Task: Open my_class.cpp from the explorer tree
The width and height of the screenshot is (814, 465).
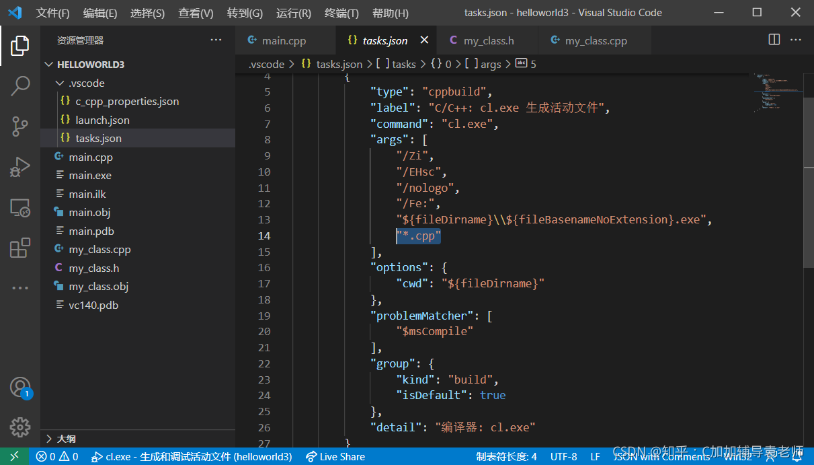Action: point(138,249)
